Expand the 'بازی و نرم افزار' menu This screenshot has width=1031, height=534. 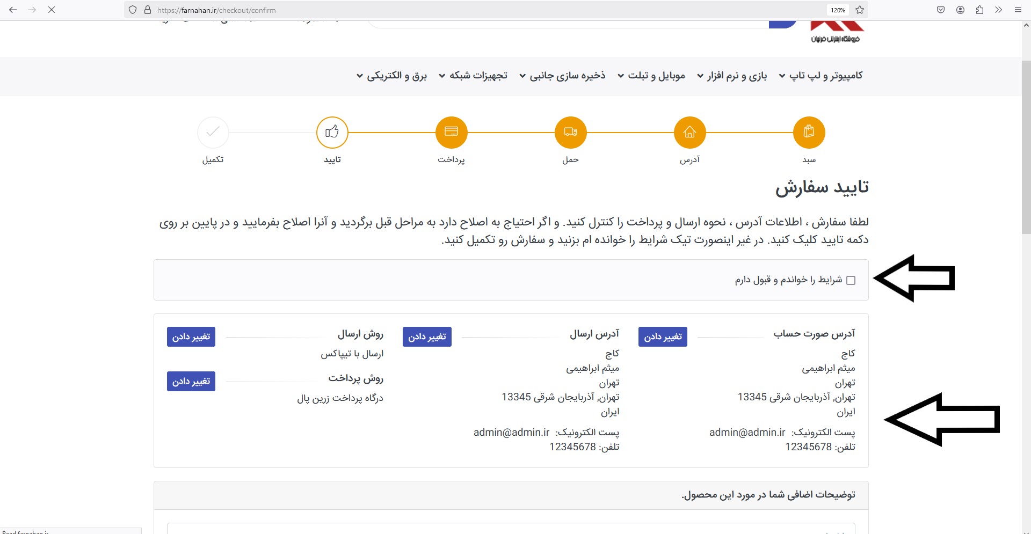[732, 76]
